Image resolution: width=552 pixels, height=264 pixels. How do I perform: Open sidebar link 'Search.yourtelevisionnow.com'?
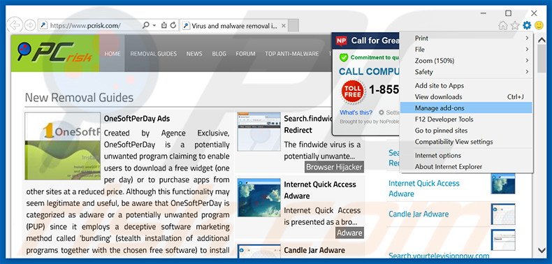439,256
